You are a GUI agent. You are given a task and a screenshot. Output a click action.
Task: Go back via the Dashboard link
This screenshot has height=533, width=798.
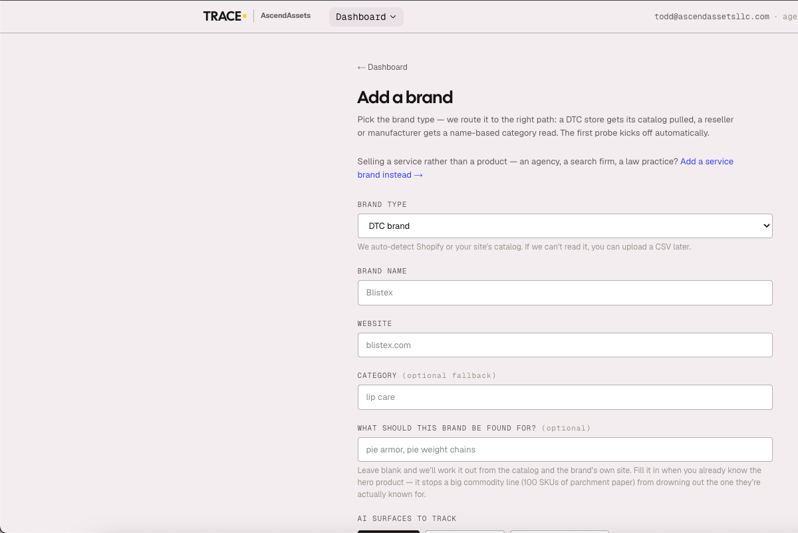point(382,67)
